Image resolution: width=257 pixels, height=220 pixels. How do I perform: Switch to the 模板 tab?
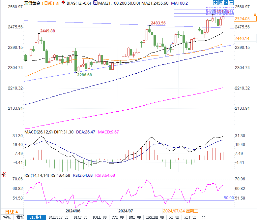click(x=20, y=217)
